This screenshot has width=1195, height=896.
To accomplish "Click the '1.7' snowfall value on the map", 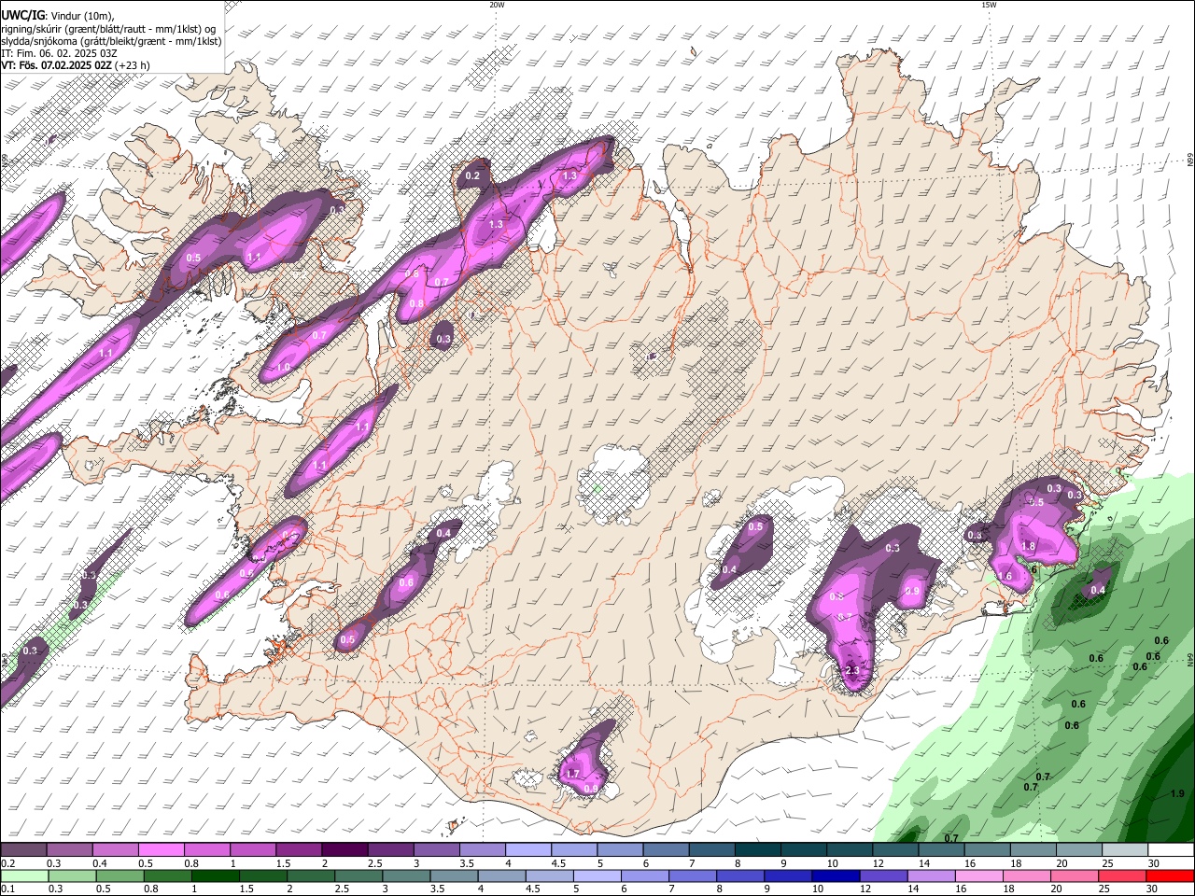I will click(572, 775).
